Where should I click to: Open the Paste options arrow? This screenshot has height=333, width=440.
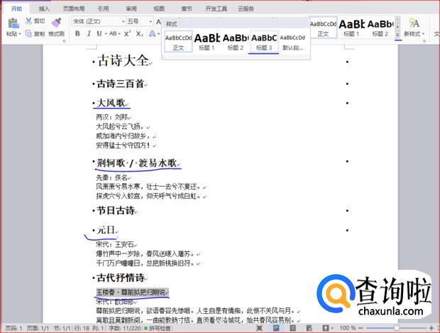(20, 34)
